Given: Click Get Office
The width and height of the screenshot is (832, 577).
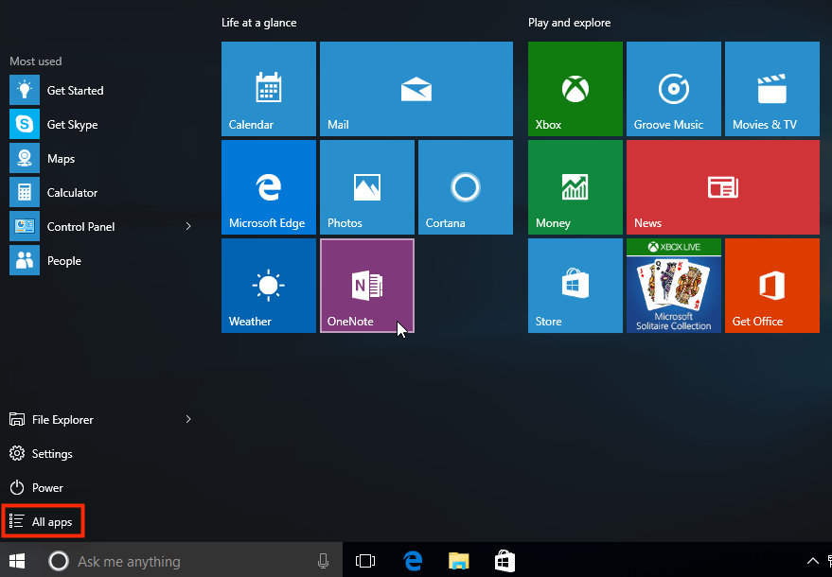Looking at the screenshot, I should (771, 285).
